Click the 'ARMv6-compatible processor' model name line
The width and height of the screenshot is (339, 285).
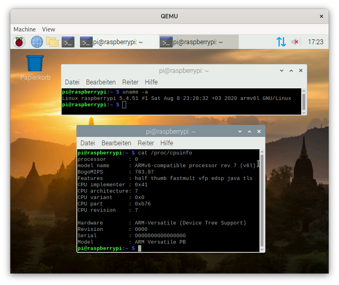pyautogui.click(x=167, y=166)
